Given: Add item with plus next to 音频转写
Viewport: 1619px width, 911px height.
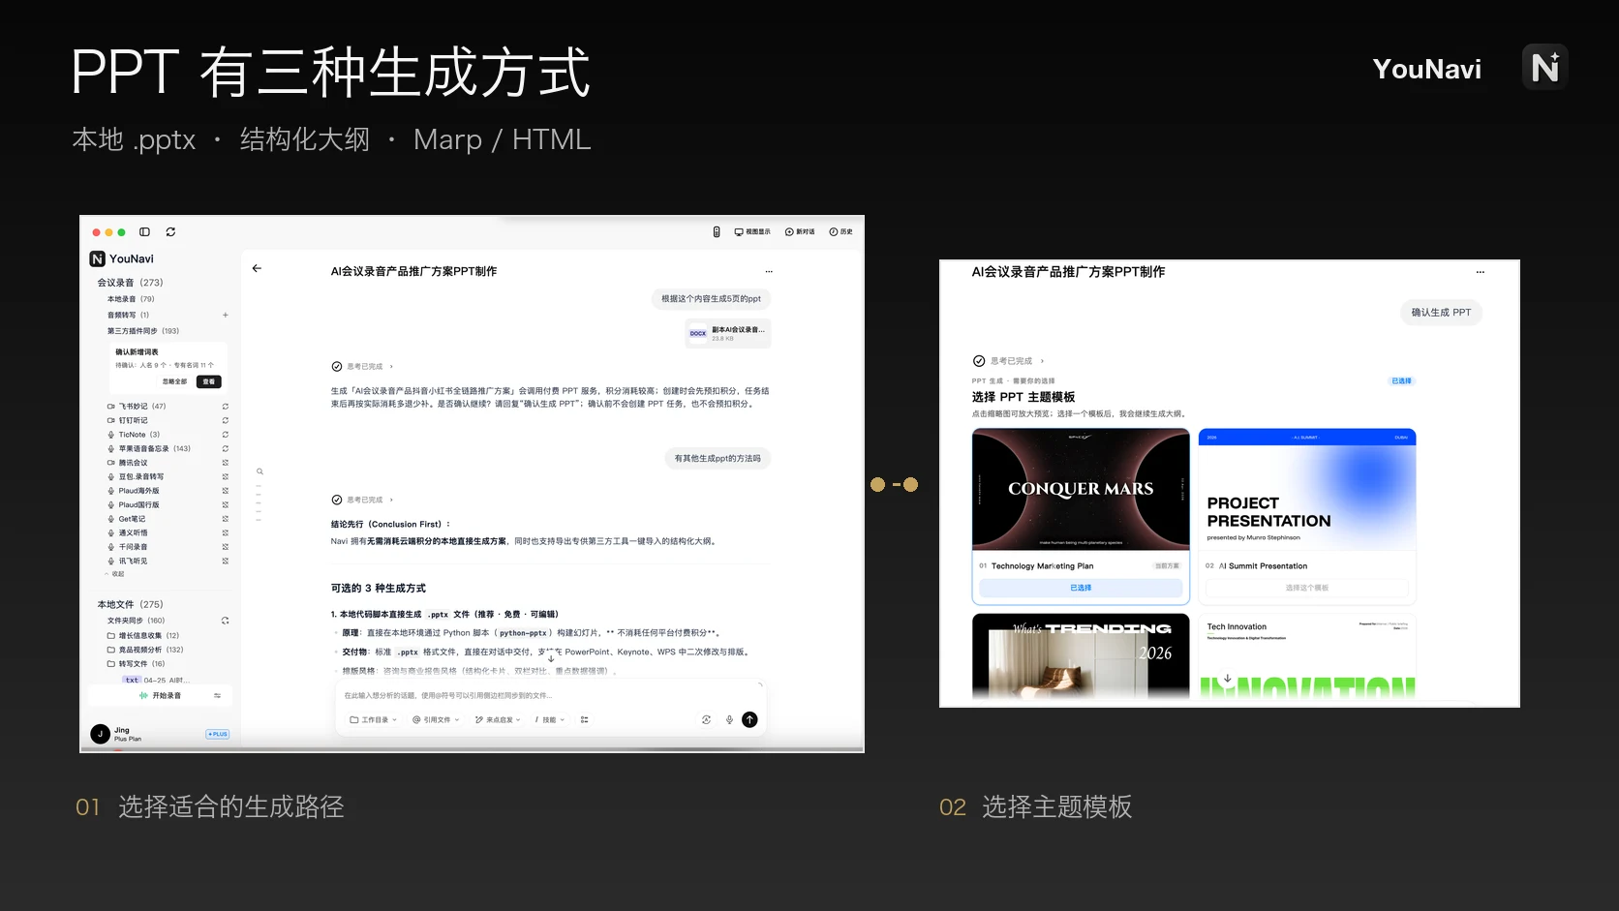Looking at the screenshot, I should [226, 315].
